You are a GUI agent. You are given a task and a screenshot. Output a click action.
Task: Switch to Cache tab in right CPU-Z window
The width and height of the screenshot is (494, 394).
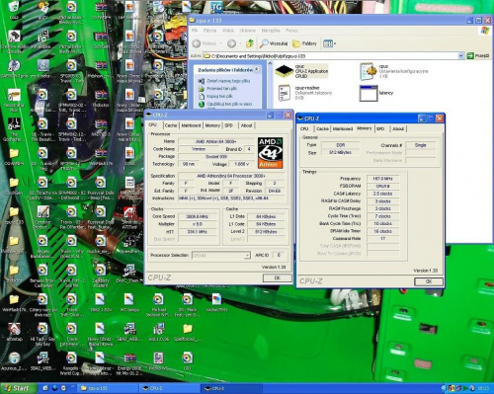click(322, 128)
